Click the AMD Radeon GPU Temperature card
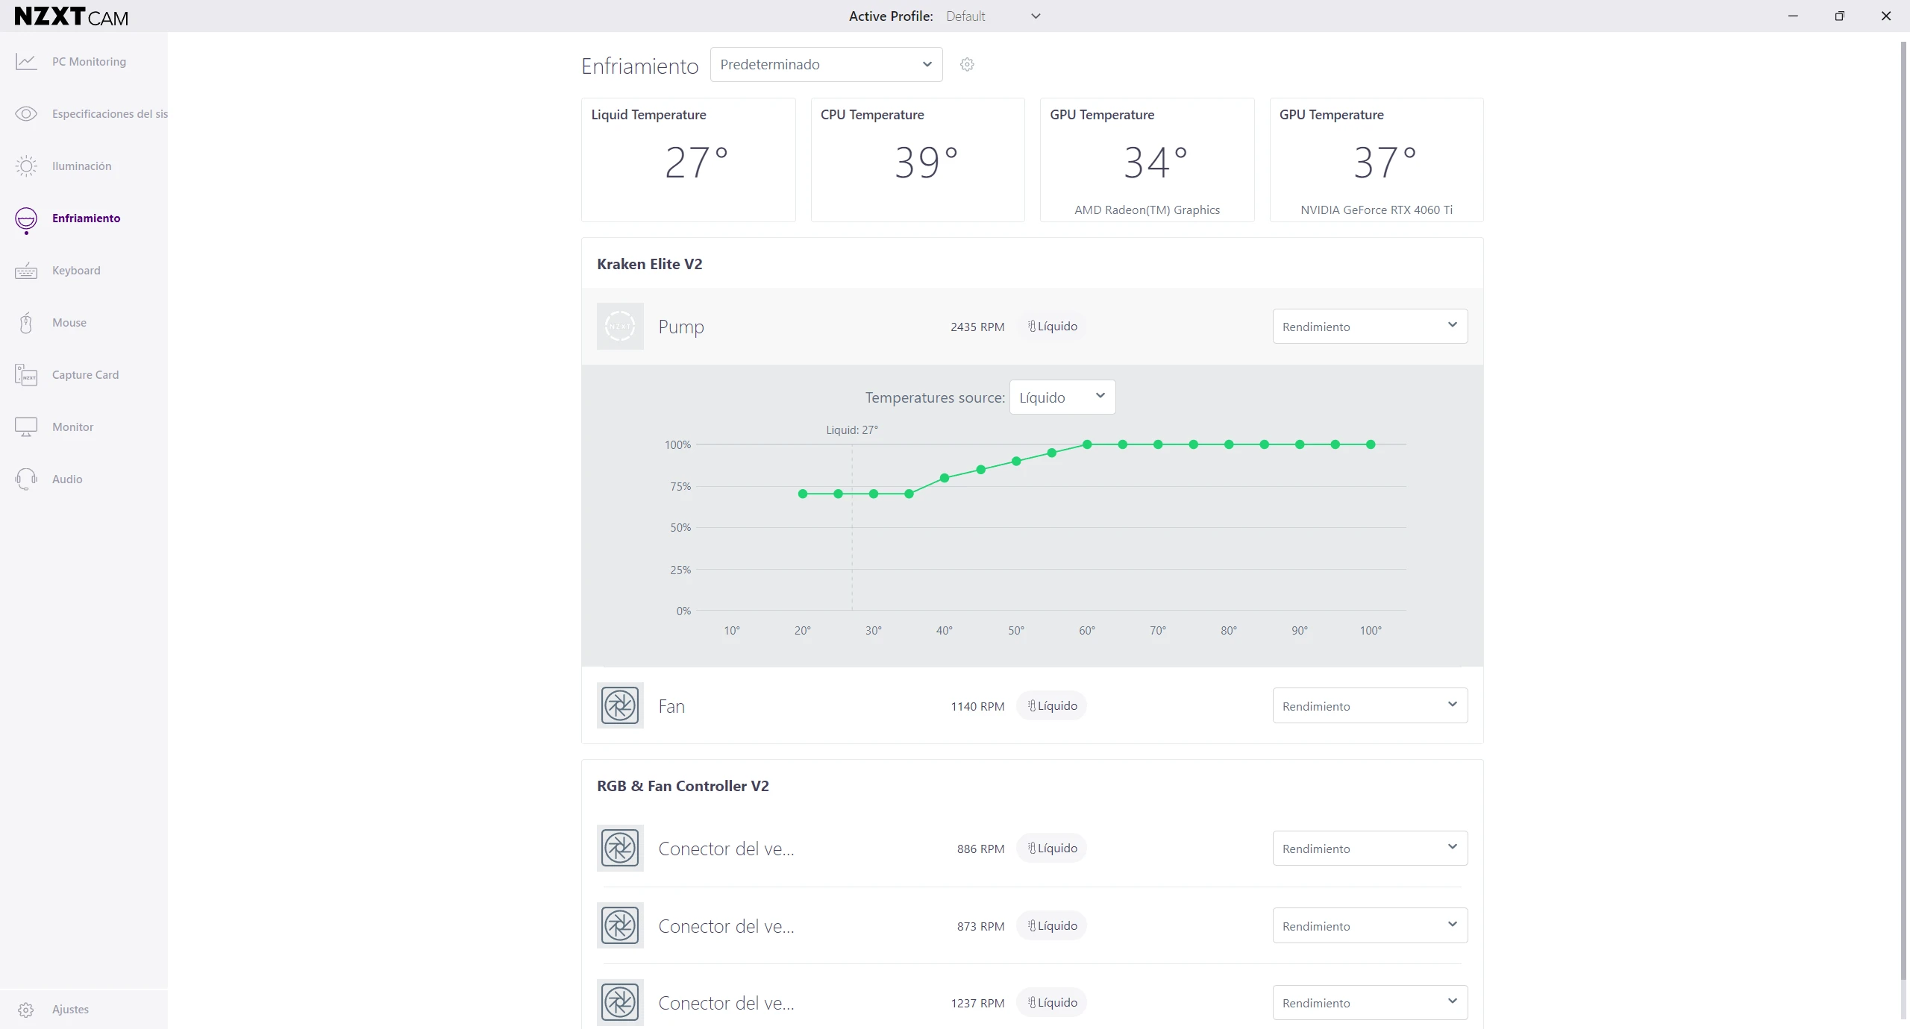 [x=1147, y=160]
